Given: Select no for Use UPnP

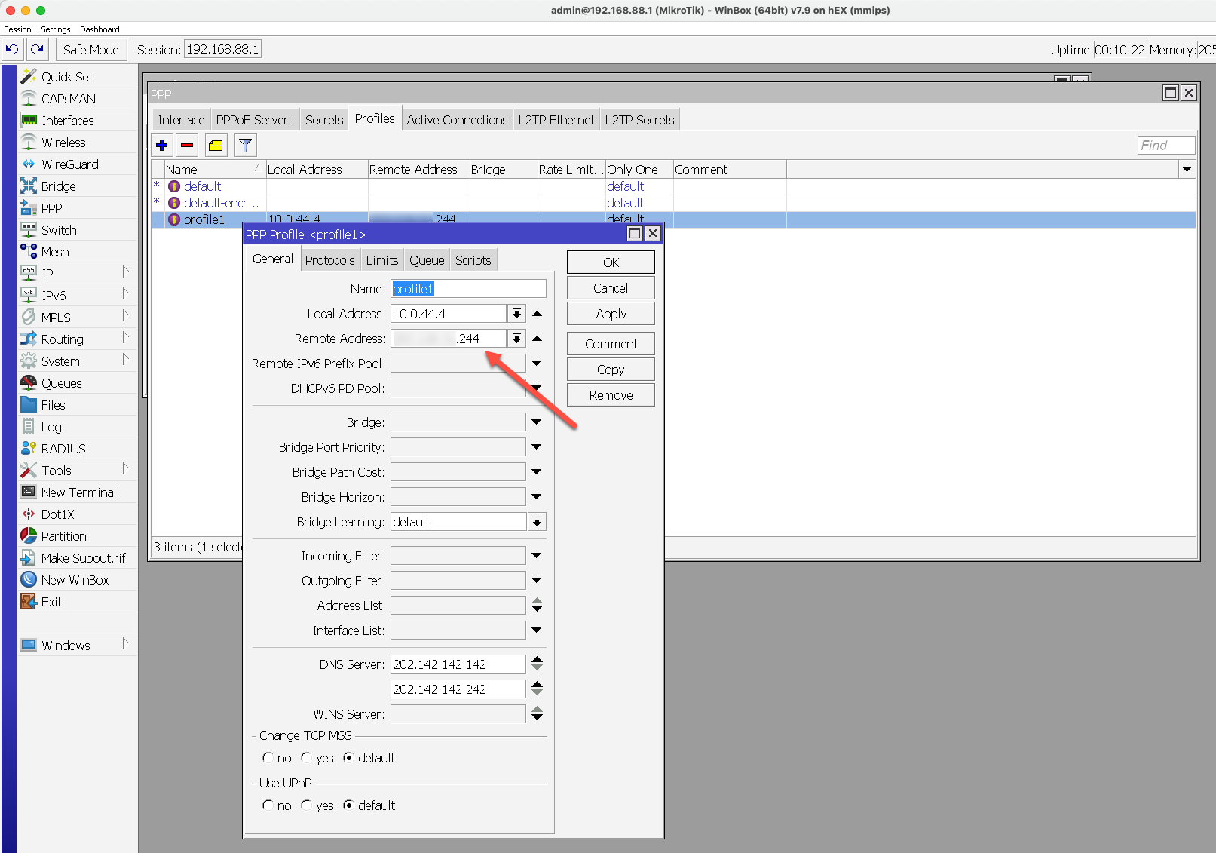Looking at the screenshot, I should (x=268, y=805).
